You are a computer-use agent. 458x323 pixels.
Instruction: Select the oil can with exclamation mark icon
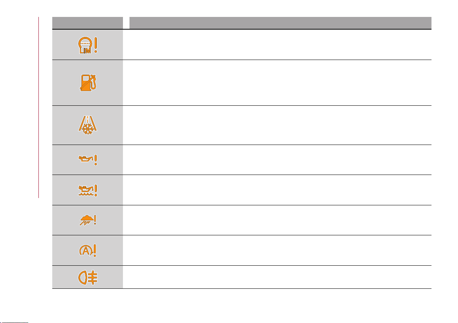tap(88, 160)
